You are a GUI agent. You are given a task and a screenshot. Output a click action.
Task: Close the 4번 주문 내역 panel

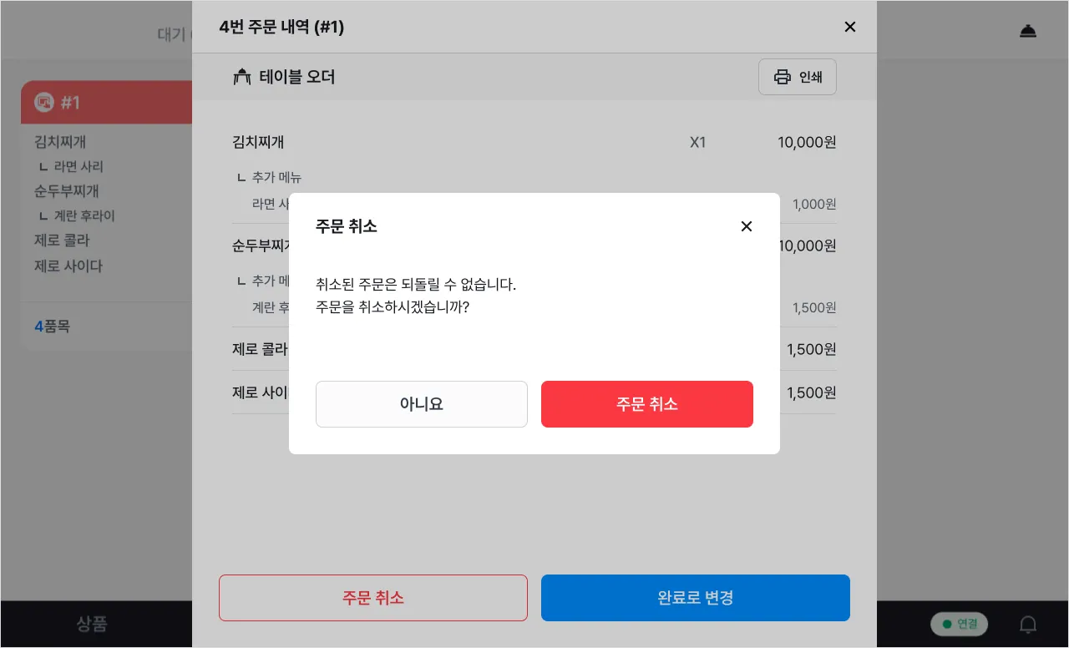coord(850,27)
